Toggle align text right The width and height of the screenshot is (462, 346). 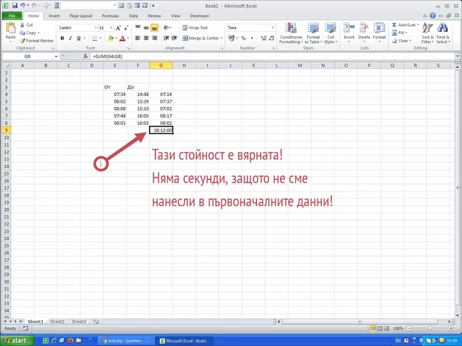point(154,38)
